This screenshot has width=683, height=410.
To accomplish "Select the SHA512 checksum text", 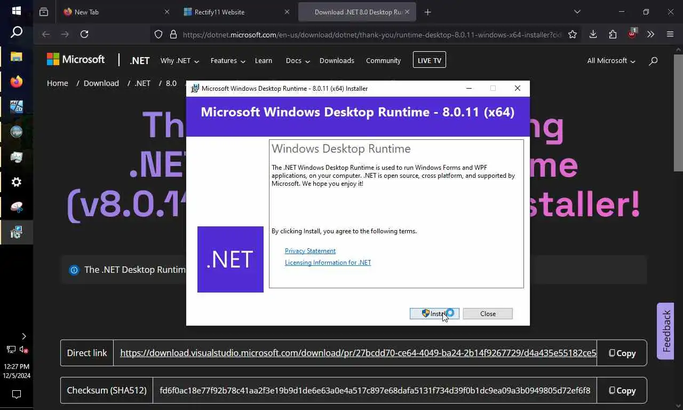I will pyautogui.click(x=375, y=390).
